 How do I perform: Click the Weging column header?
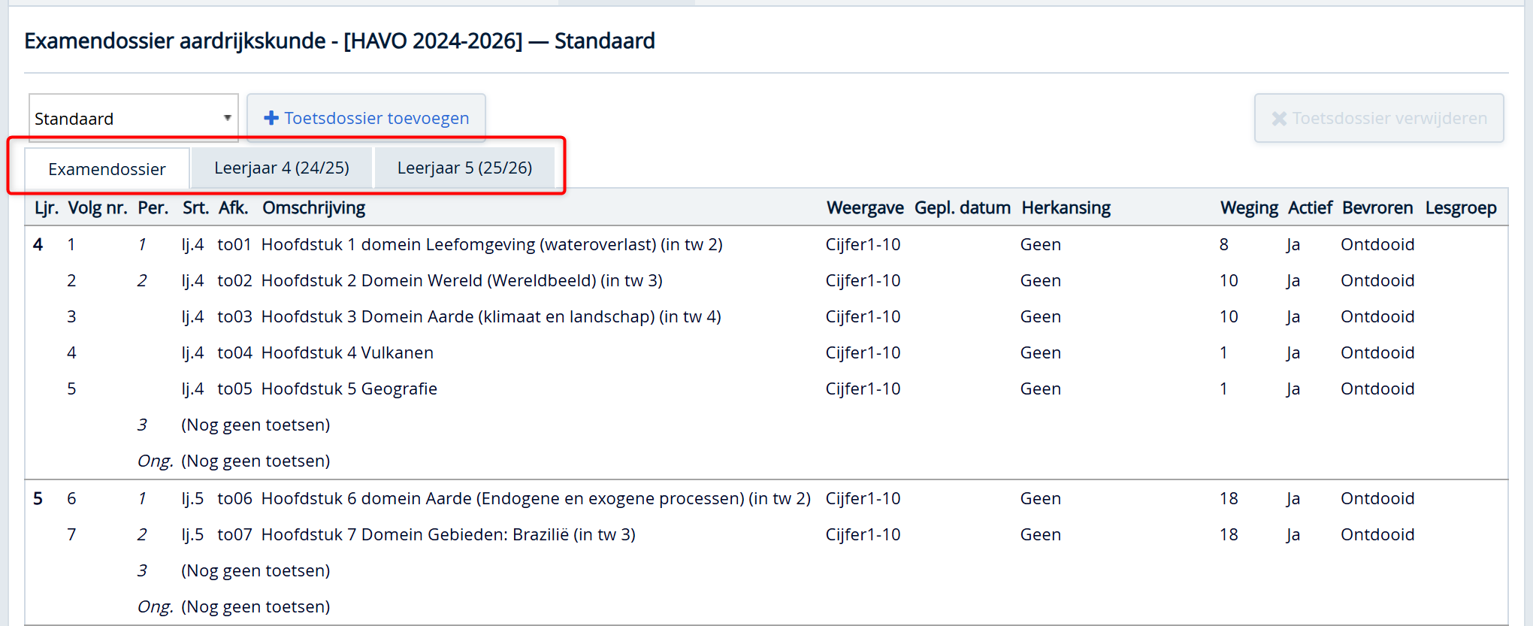(1248, 207)
